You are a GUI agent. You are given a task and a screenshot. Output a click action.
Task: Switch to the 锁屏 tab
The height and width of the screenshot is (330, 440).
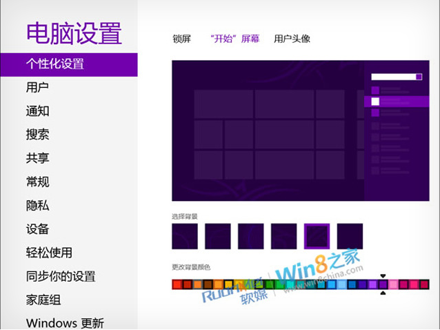181,39
